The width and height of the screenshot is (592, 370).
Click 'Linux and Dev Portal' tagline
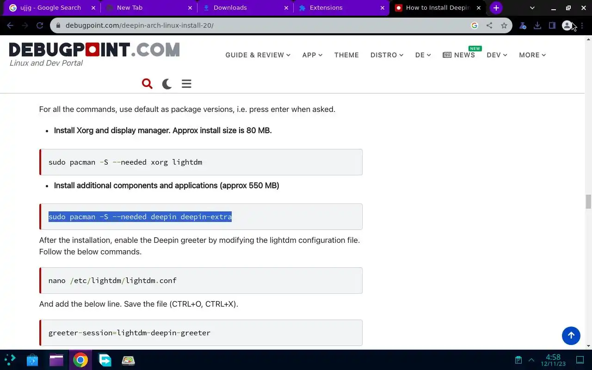(46, 63)
